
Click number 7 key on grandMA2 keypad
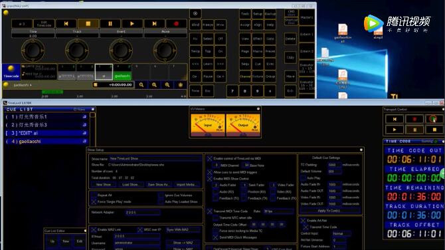pyautogui.click(x=232, y=91)
